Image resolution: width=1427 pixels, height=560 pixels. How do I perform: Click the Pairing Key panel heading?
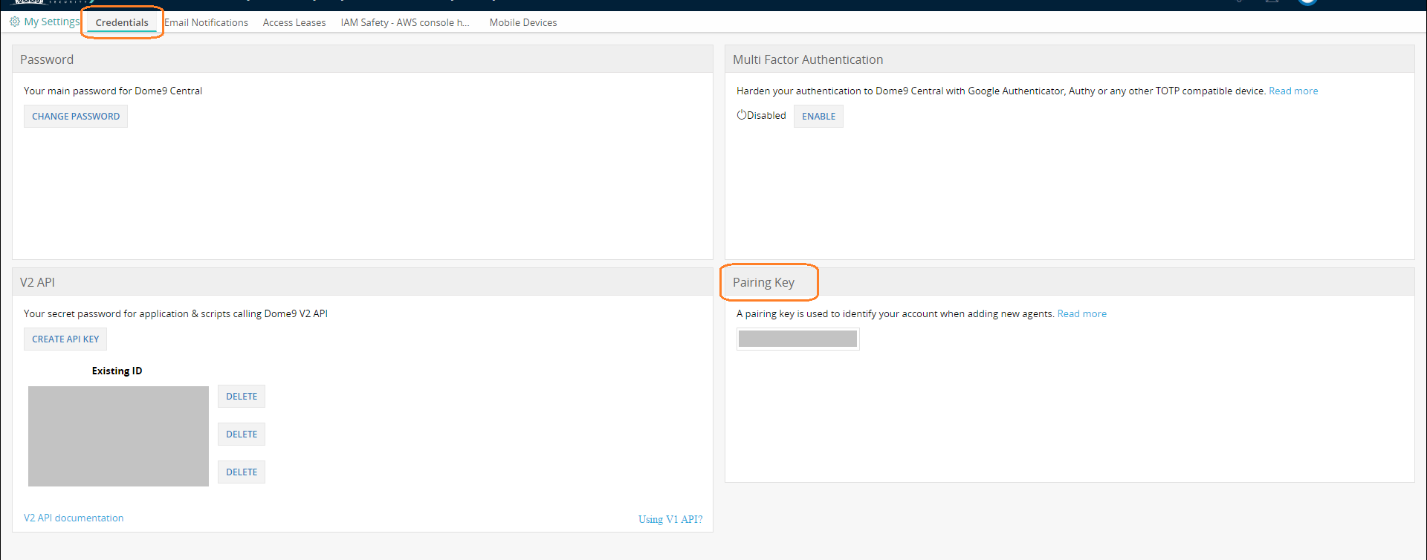tap(763, 282)
